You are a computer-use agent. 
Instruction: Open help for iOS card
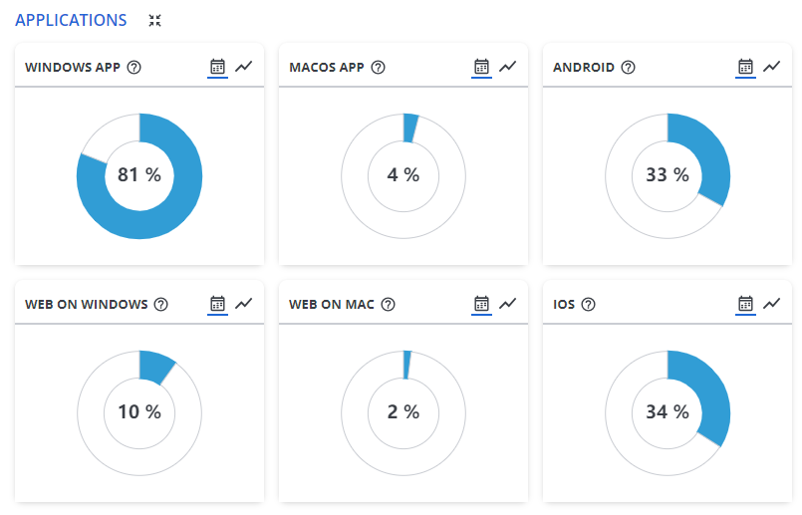point(588,305)
